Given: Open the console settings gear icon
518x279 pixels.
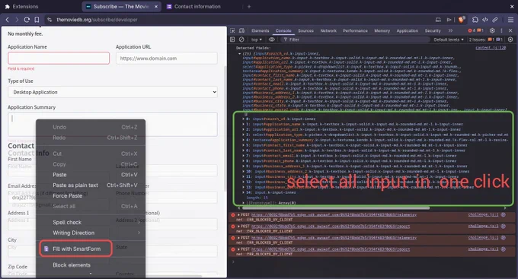Looking at the screenshot, I should pyautogui.click(x=510, y=40).
